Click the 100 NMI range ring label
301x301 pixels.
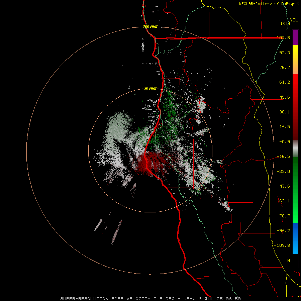[150, 26]
